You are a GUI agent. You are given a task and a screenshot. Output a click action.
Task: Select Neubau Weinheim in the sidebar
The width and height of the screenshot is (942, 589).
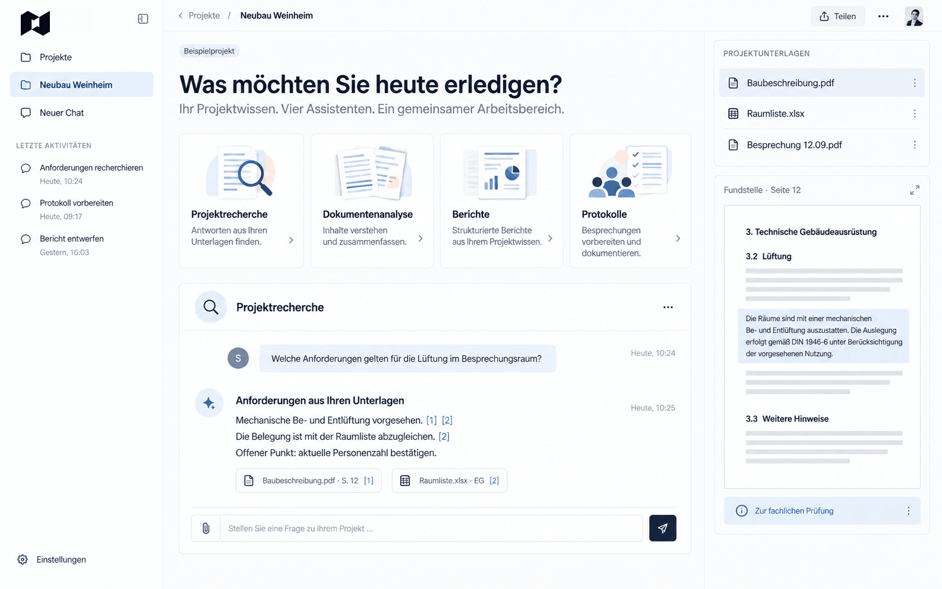pos(82,84)
